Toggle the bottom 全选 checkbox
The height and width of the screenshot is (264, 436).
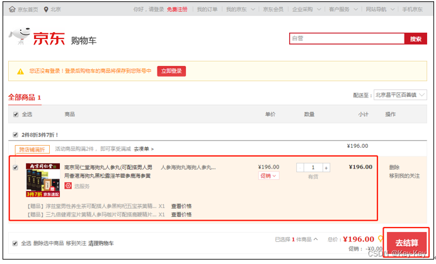(15, 243)
